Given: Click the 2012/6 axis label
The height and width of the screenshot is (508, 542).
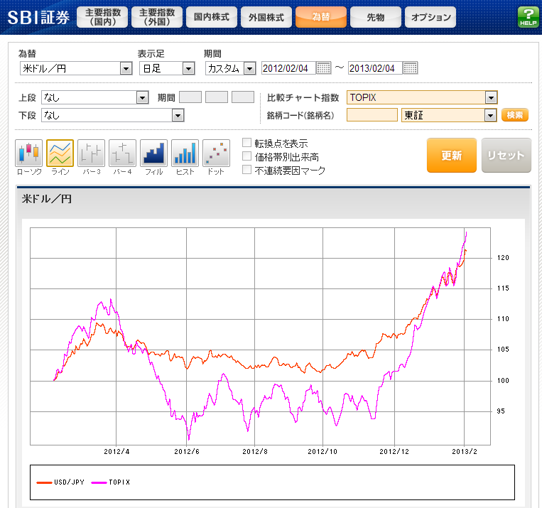Looking at the screenshot, I should (187, 452).
